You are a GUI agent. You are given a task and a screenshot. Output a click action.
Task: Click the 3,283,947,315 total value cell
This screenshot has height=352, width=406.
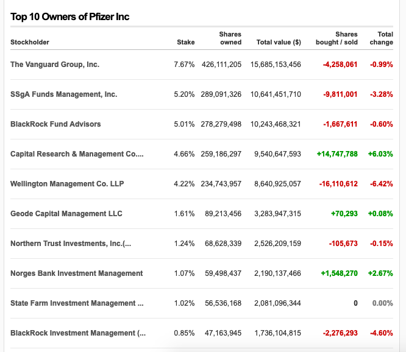pyautogui.click(x=277, y=214)
